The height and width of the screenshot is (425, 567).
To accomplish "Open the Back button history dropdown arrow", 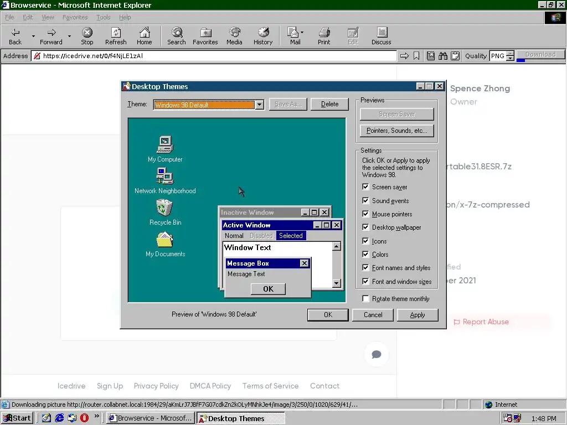I will click(x=33, y=36).
